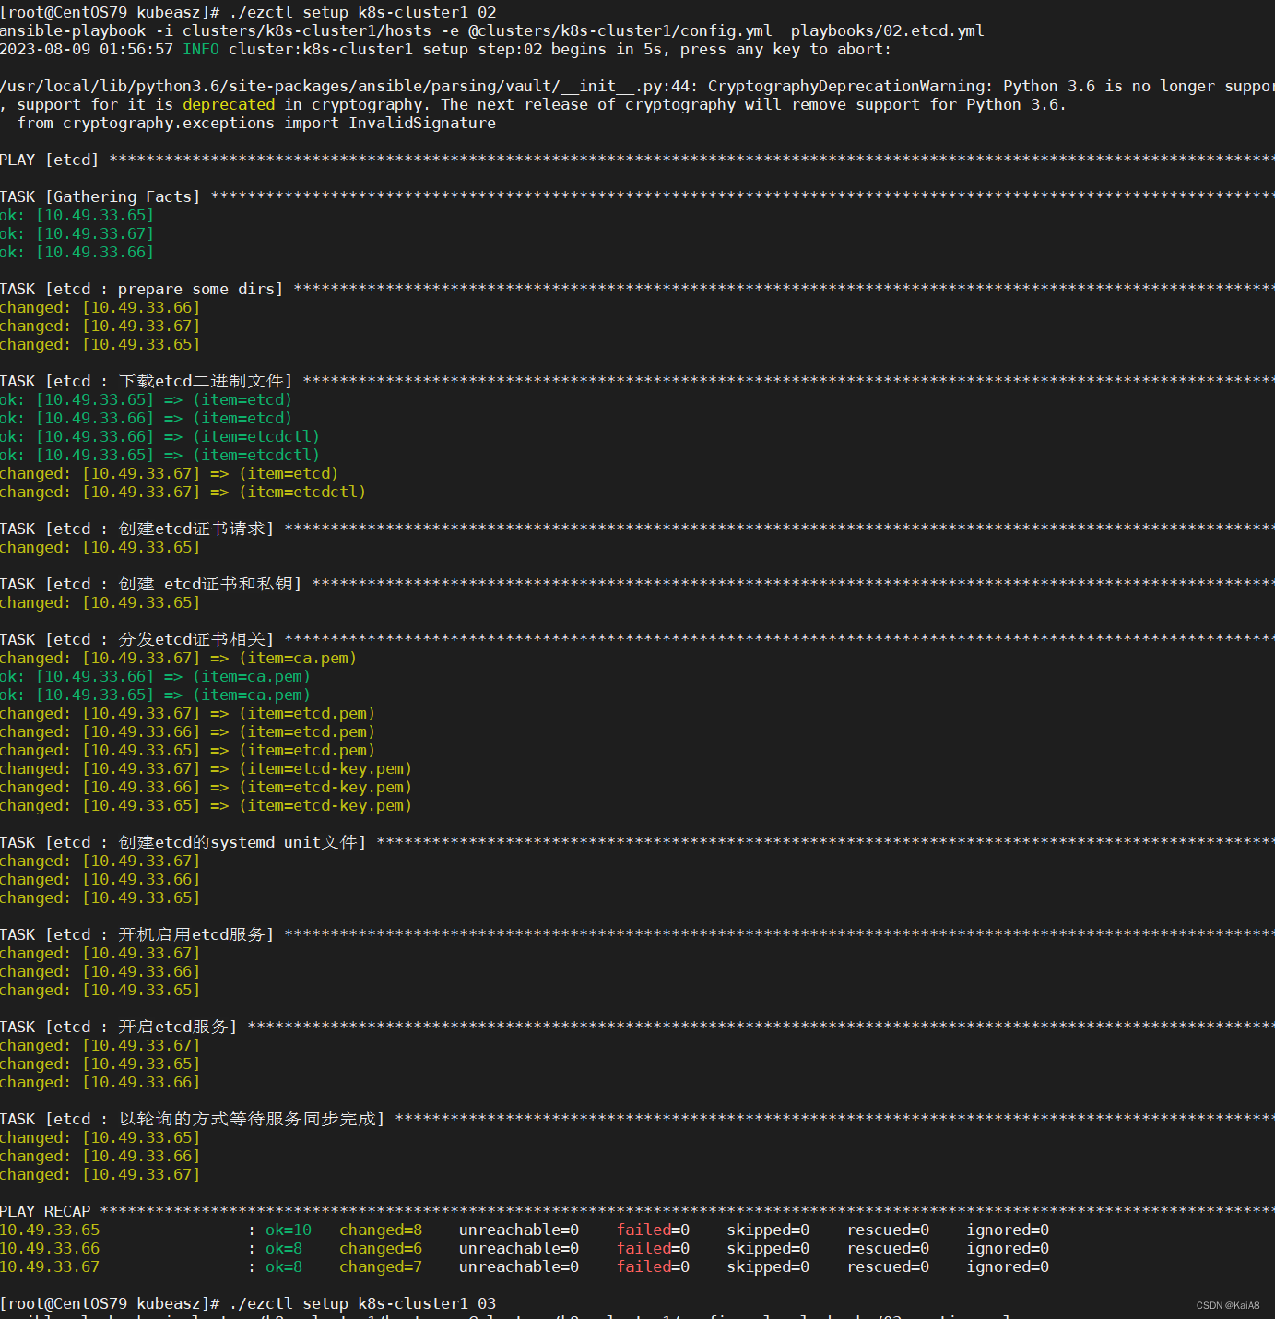Click 'changed=7' in the recap
The height and width of the screenshot is (1319, 1275).
coord(381,1266)
